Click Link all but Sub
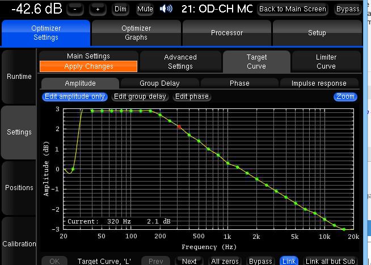This screenshot has height=265, width=371. click(330, 261)
